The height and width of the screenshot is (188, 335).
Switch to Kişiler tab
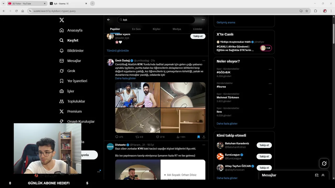(157, 29)
